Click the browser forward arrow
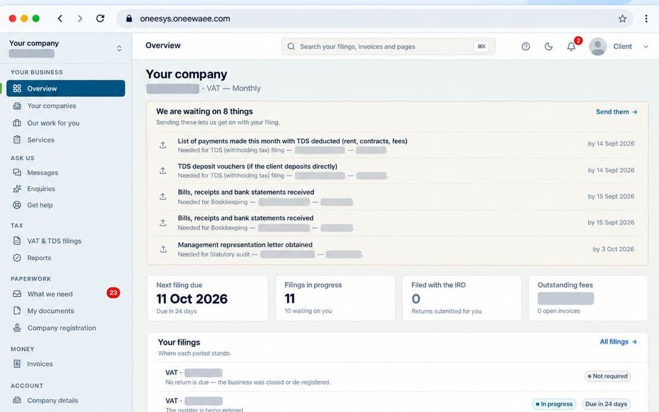Screen dimensions: 659x412 (80, 19)
